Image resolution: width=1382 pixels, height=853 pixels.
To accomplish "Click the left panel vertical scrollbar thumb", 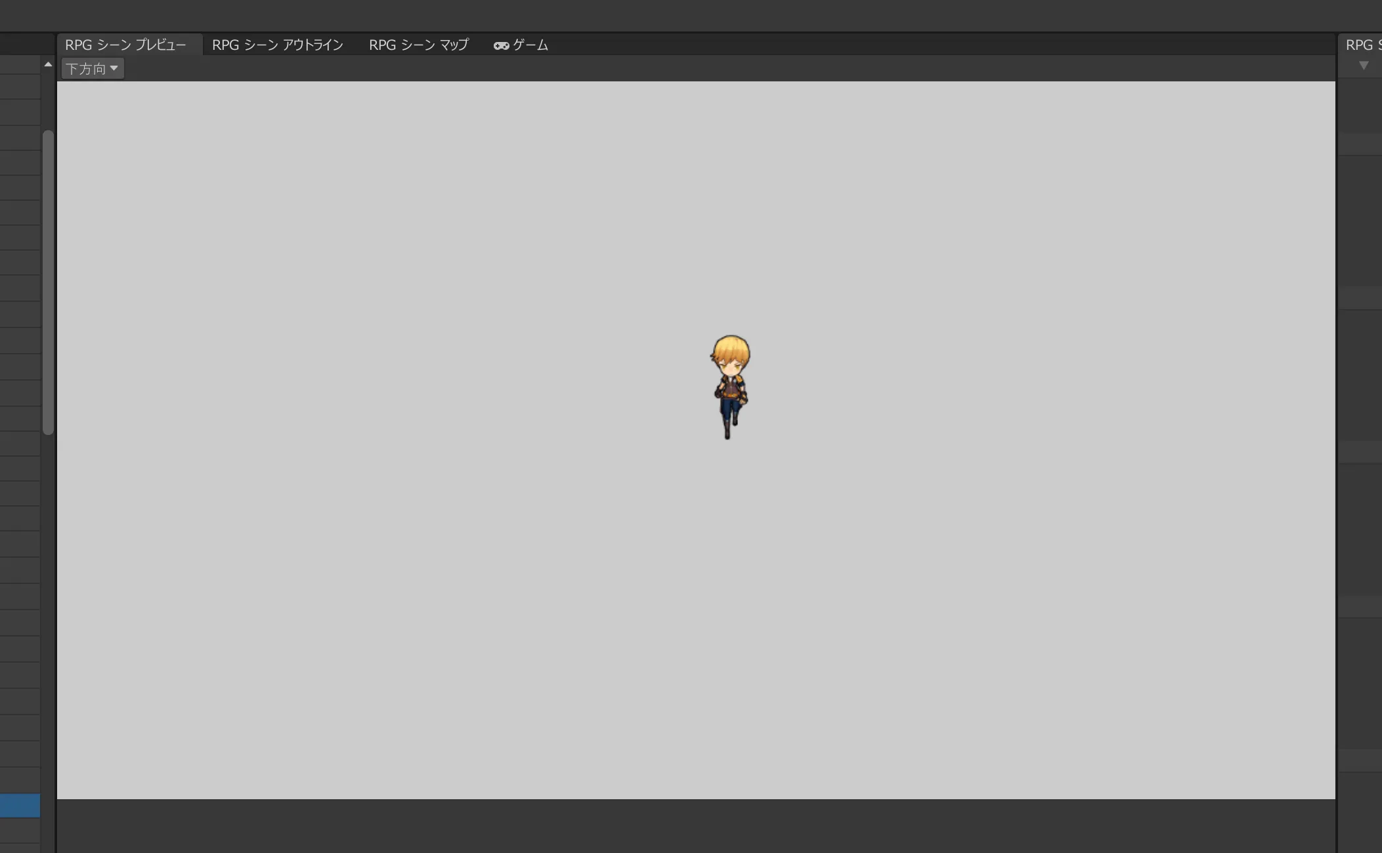I will point(48,282).
